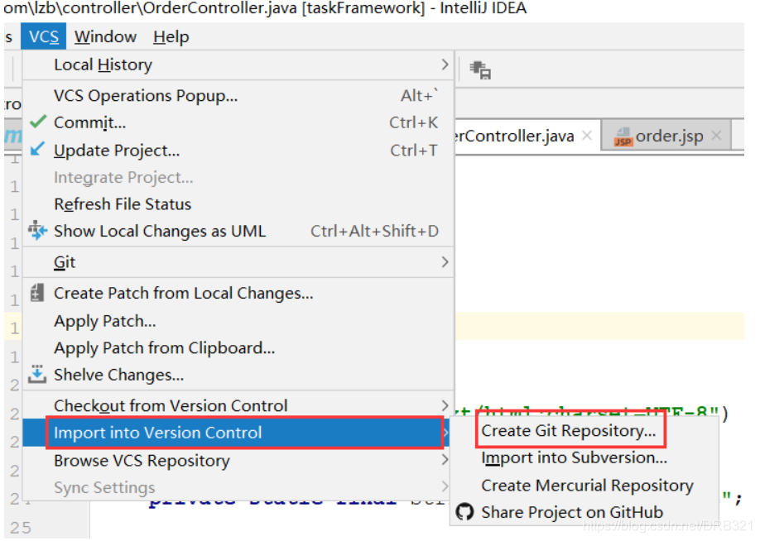760x541 pixels.
Task: Choose VCS Operations Popup...
Action: 238,95
